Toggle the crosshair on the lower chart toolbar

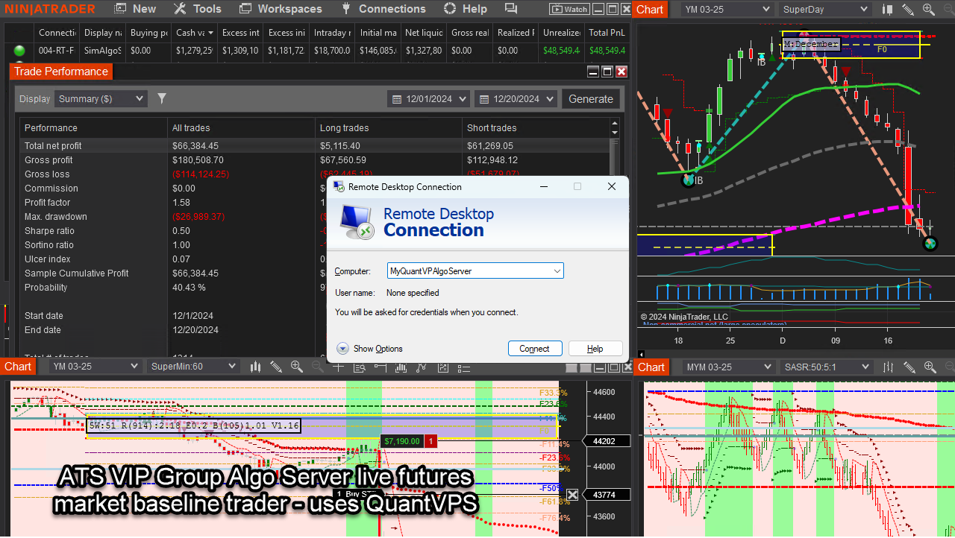[338, 367]
